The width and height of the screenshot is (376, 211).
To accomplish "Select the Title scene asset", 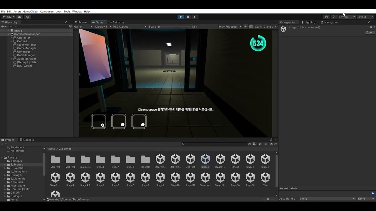I will click(265, 180).
